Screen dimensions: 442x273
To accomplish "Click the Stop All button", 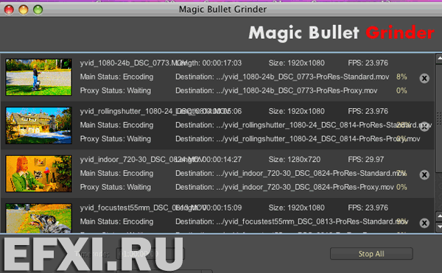I will pos(371,254).
